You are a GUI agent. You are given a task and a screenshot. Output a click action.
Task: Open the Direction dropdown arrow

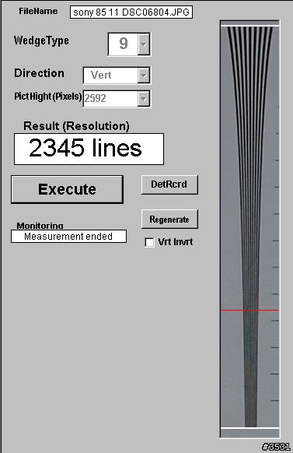tap(143, 75)
